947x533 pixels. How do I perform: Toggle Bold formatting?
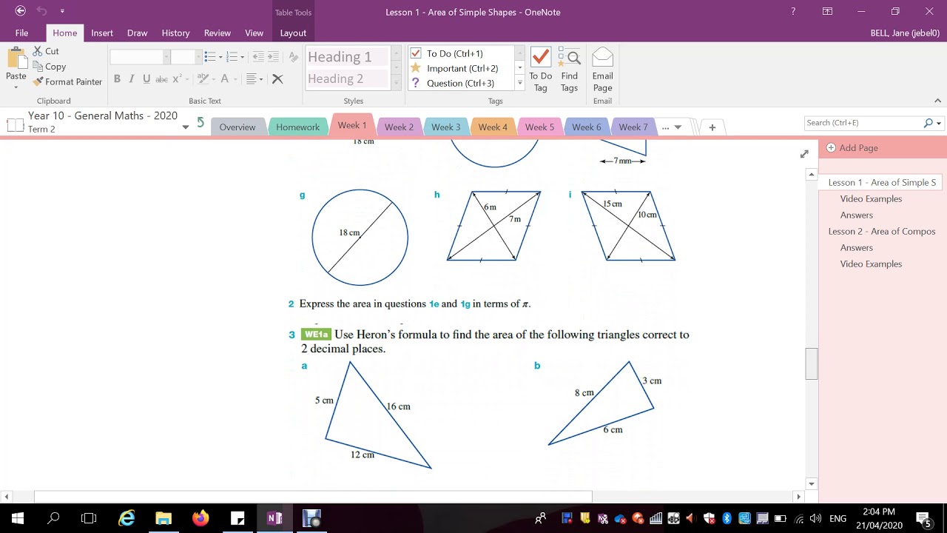click(x=117, y=79)
